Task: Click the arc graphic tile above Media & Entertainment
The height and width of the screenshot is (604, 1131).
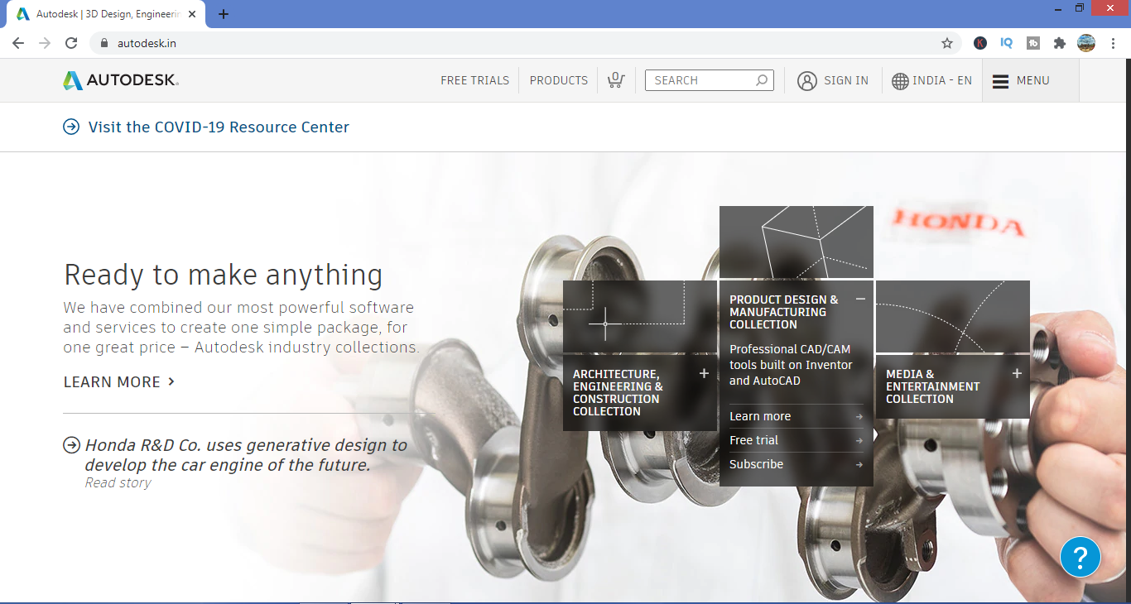Action: (953, 317)
